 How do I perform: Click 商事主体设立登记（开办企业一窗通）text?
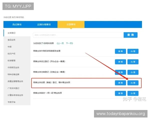[49, 61]
